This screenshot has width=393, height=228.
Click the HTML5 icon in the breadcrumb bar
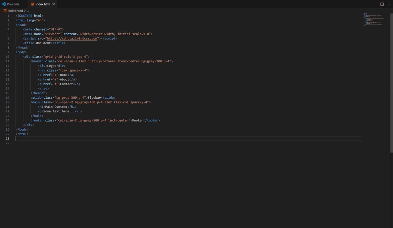coord(5,10)
